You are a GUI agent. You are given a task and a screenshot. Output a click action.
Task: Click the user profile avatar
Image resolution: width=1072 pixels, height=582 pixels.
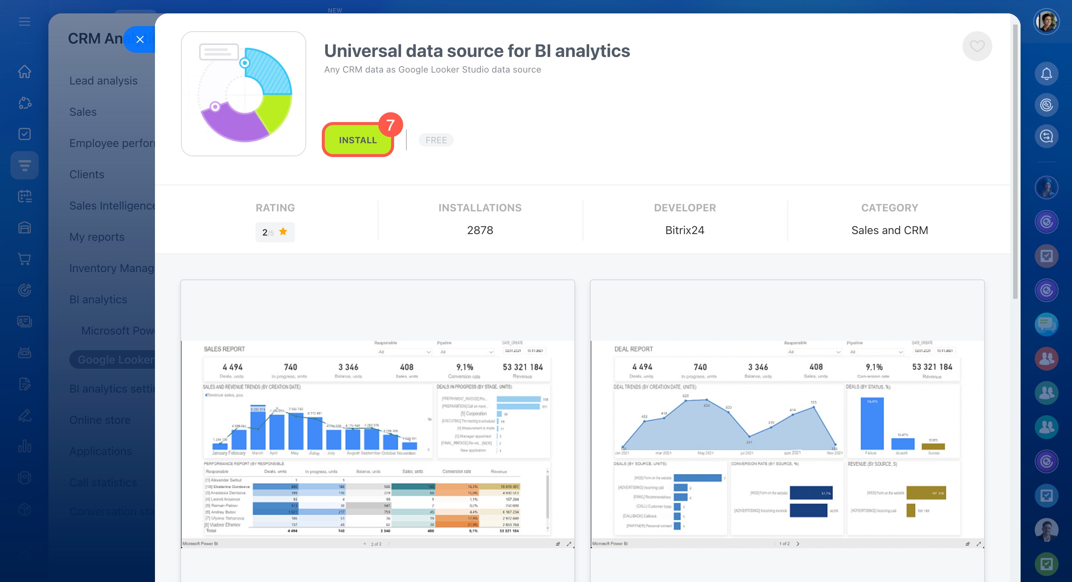(x=1046, y=22)
